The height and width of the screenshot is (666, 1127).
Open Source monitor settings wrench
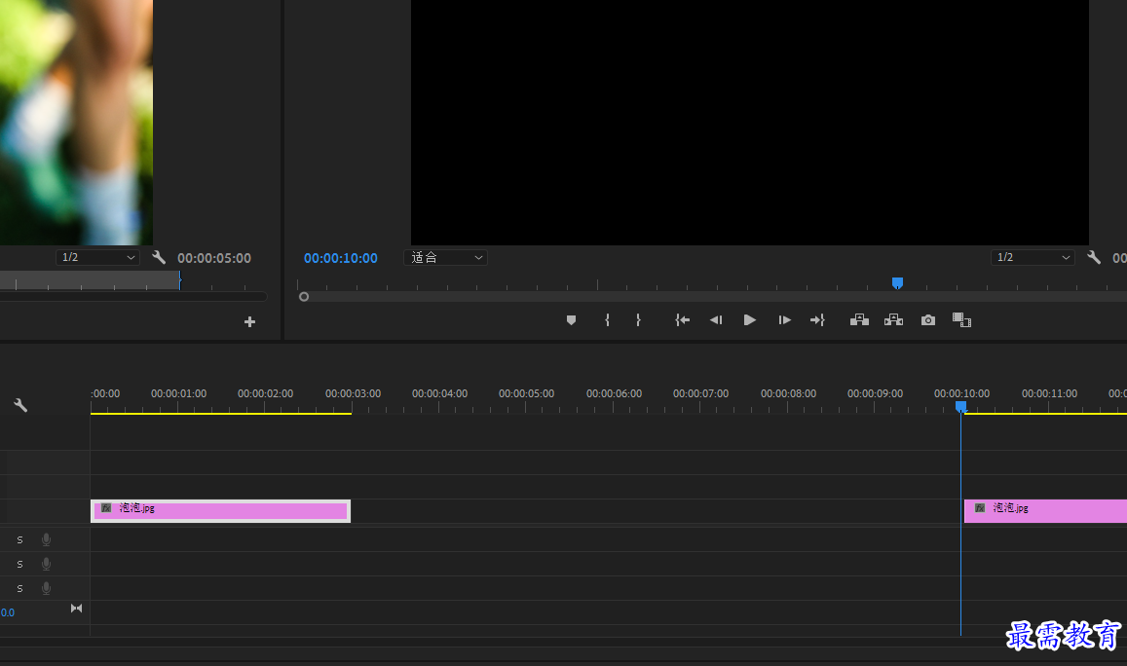pyautogui.click(x=159, y=257)
